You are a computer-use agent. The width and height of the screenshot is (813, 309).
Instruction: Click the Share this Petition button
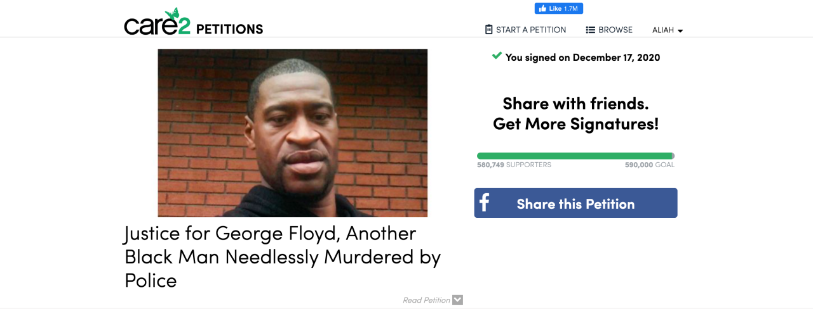click(x=575, y=203)
